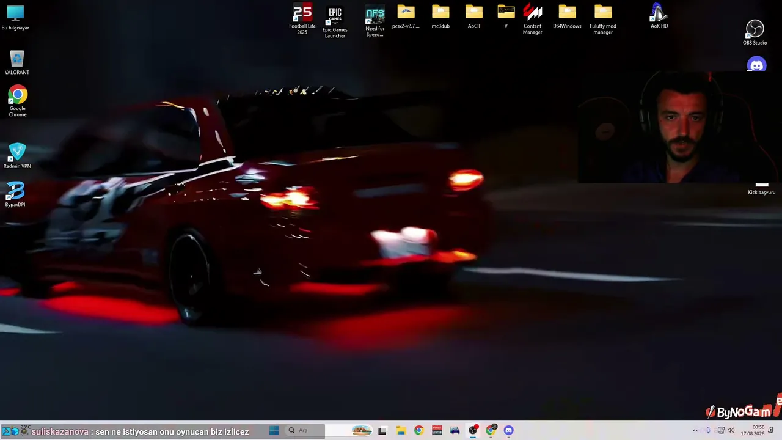This screenshot has width=782, height=440.
Task: Select the AoK HD shortcut
Action: (x=659, y=16)
